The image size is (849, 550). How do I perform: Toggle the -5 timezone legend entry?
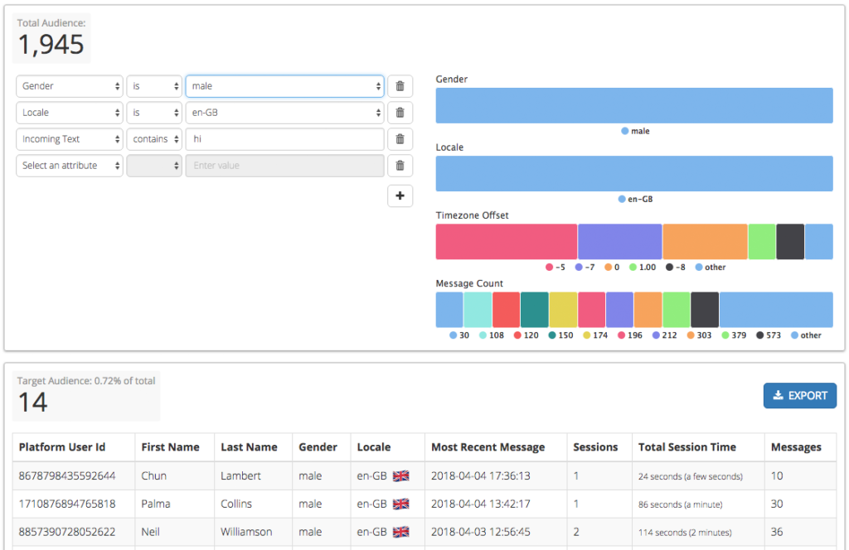click(x=555, y=268)
